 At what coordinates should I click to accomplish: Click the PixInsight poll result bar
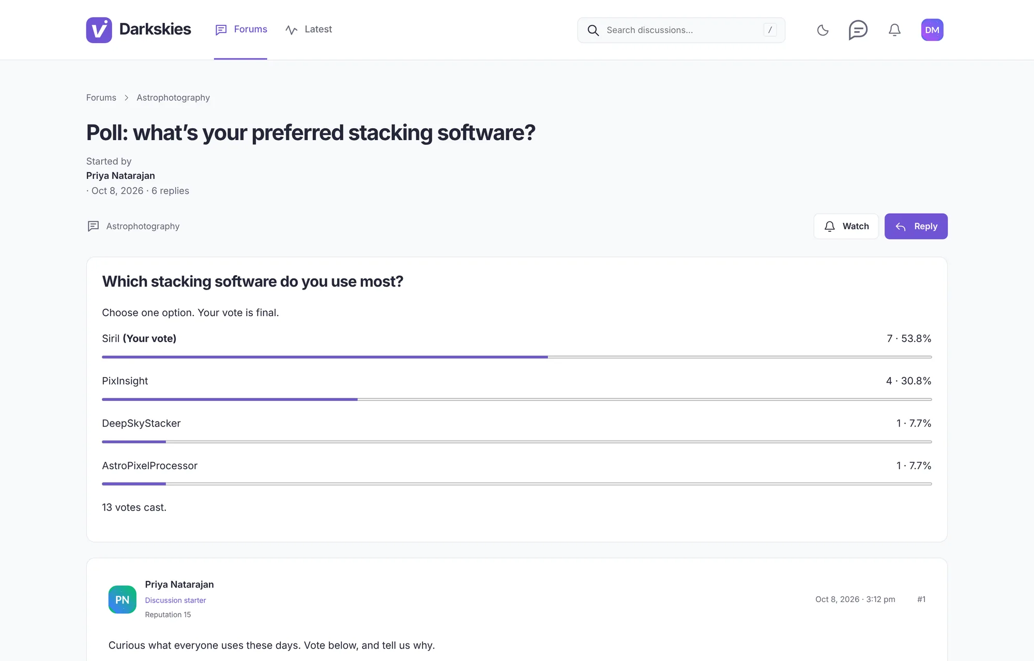pos(516,399)
